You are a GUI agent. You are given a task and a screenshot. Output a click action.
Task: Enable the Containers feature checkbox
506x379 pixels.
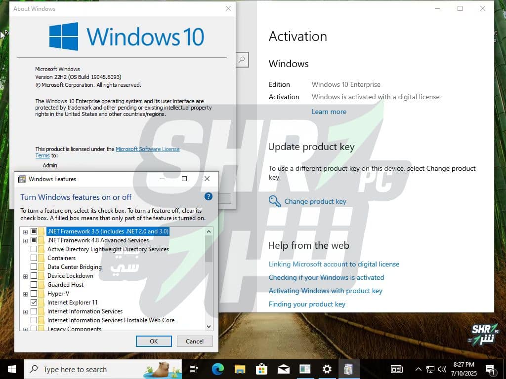34,258
